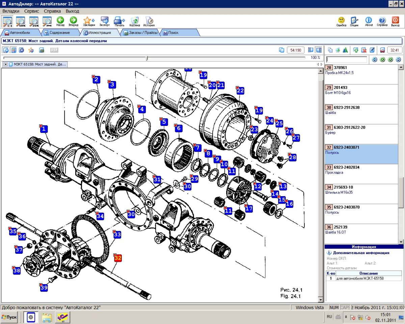Click the red X delete parts icon
This screenshot has height=324, width=405.
pos(364,50)
